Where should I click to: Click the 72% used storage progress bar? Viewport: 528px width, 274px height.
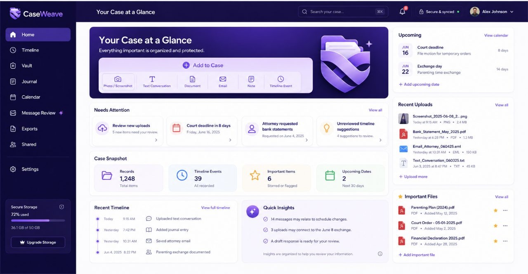pyautogui.click(x=38, y=221)
